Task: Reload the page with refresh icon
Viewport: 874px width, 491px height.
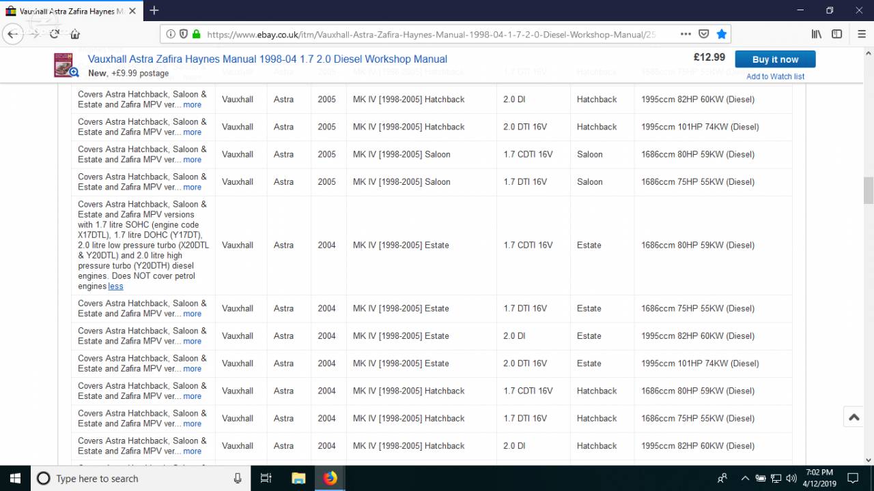Action: 54,34
